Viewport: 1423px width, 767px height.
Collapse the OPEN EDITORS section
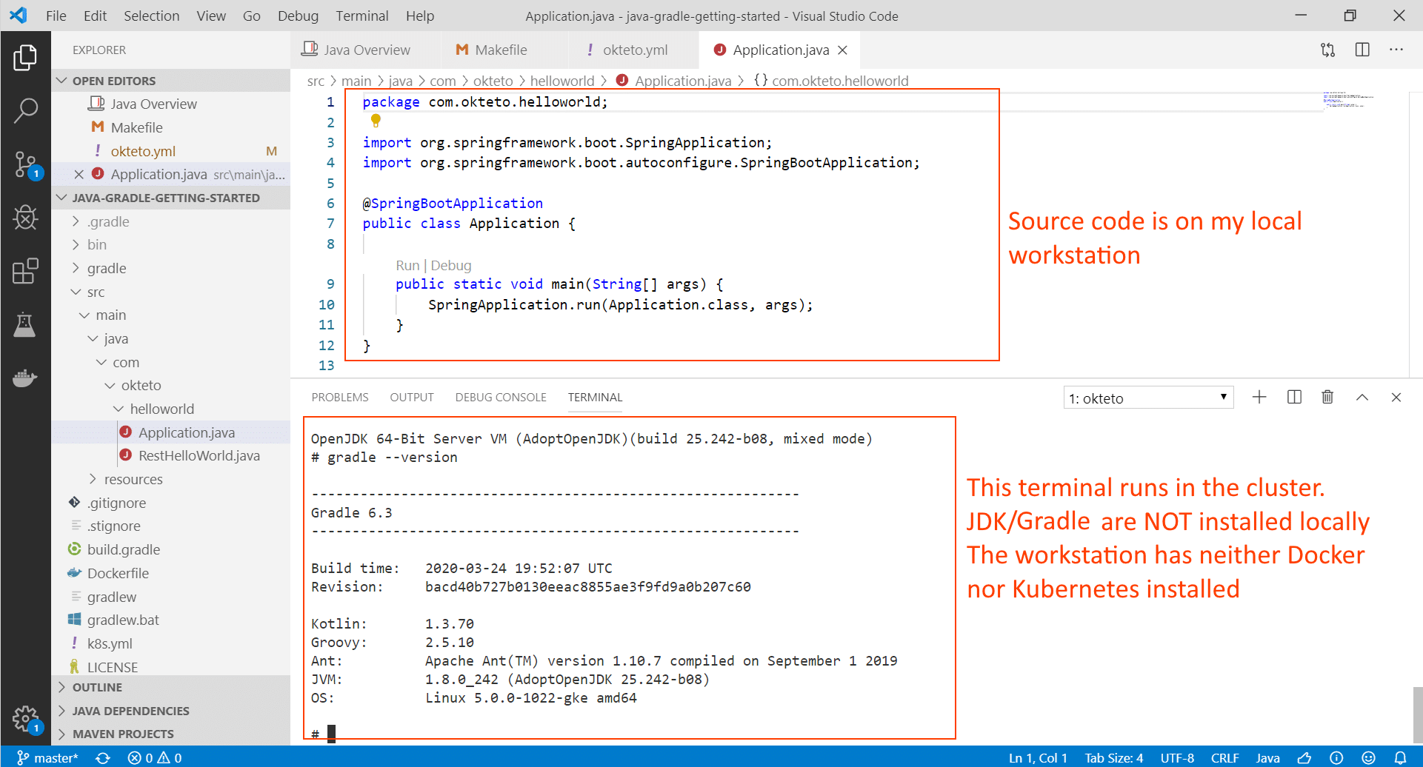coord(171,81)
